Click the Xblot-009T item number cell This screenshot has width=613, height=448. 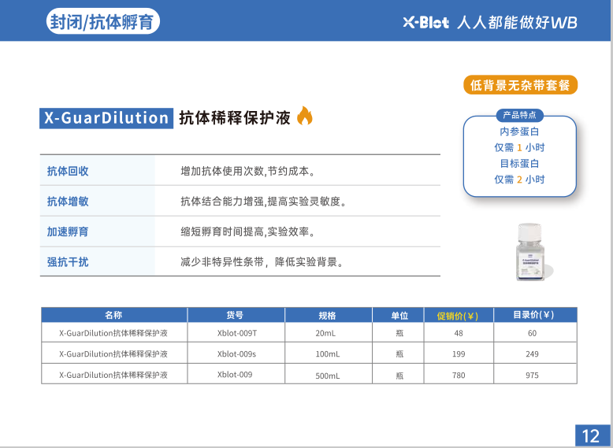(237, 333)
